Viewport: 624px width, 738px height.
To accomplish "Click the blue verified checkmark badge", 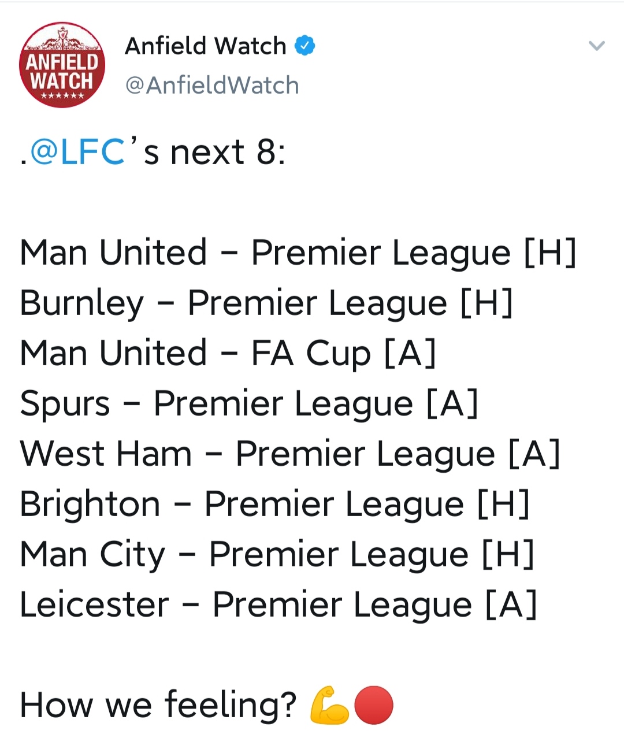I will (305, 46).
